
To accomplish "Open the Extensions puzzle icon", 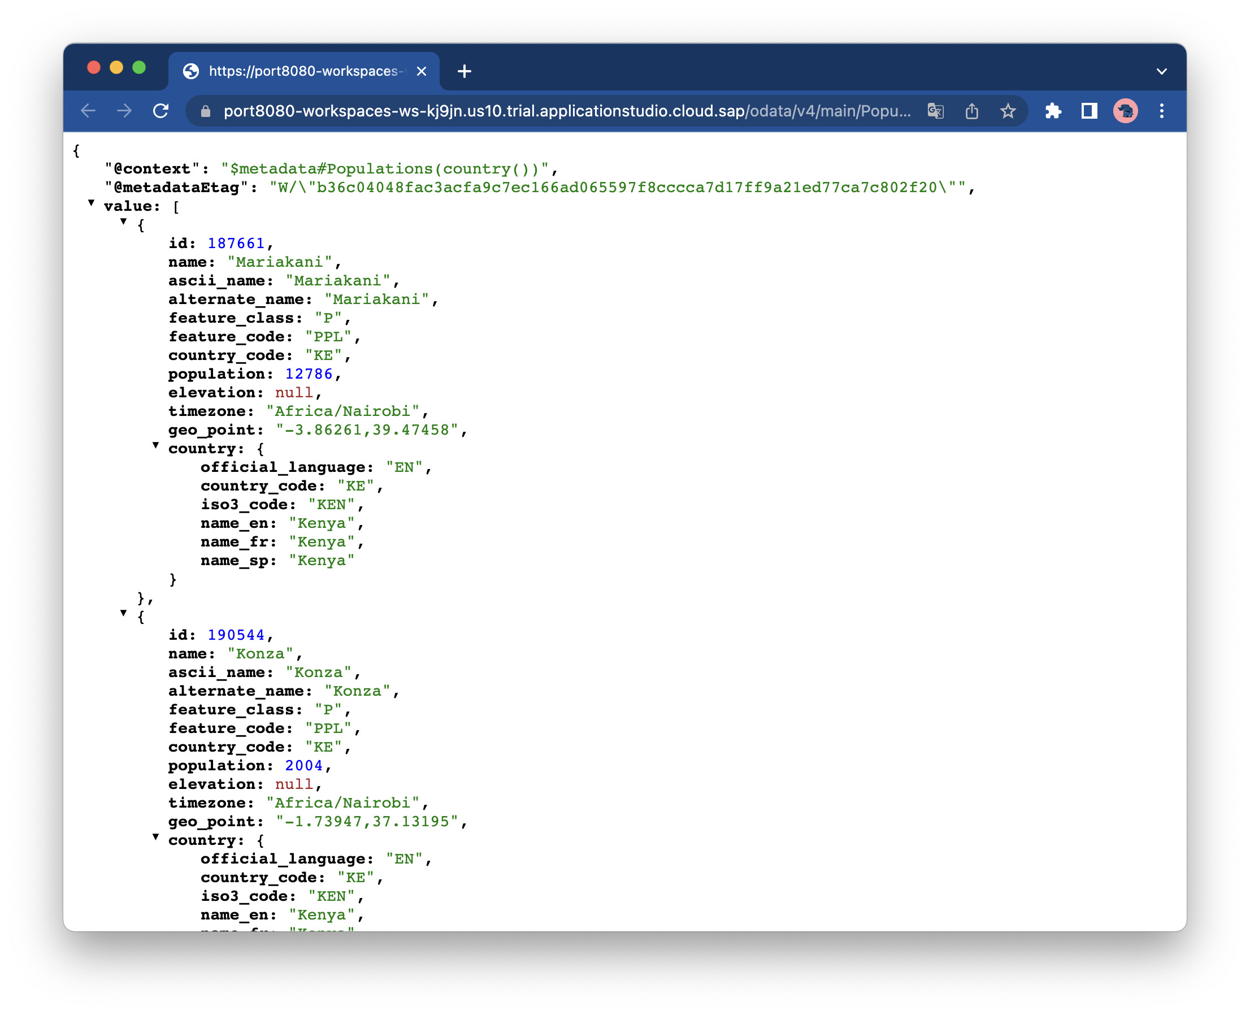I will (1053, 111).
